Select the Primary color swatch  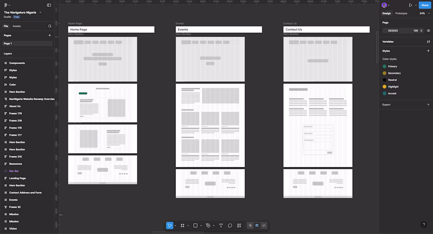coord(384,66)
